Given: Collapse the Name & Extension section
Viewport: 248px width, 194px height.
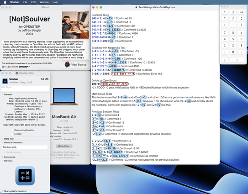Looking at the screenshot, I should point(2,142).
